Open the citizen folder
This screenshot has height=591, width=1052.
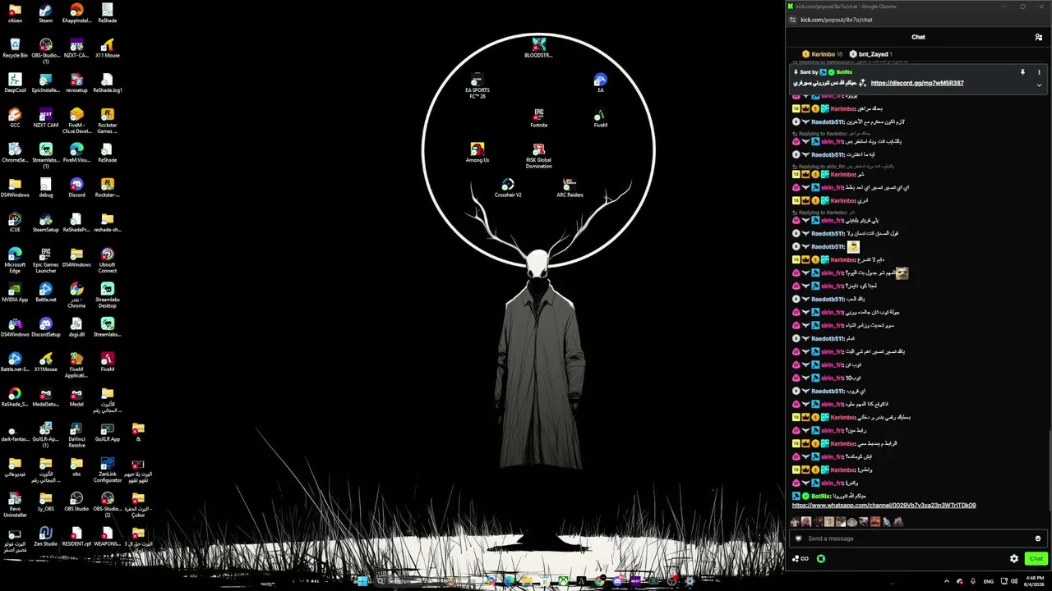coord(15,13)
